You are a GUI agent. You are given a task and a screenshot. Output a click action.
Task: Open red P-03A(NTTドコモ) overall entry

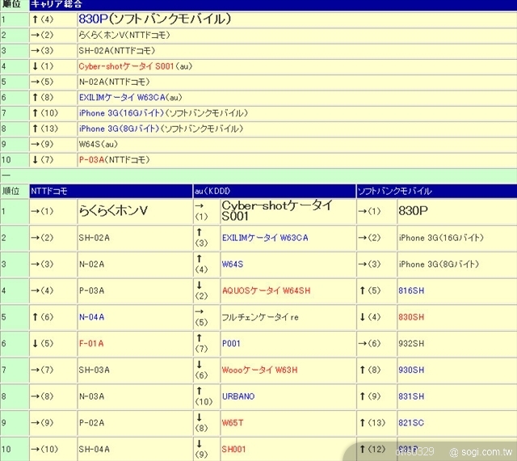pyautogui.click(x=114, y=160)
